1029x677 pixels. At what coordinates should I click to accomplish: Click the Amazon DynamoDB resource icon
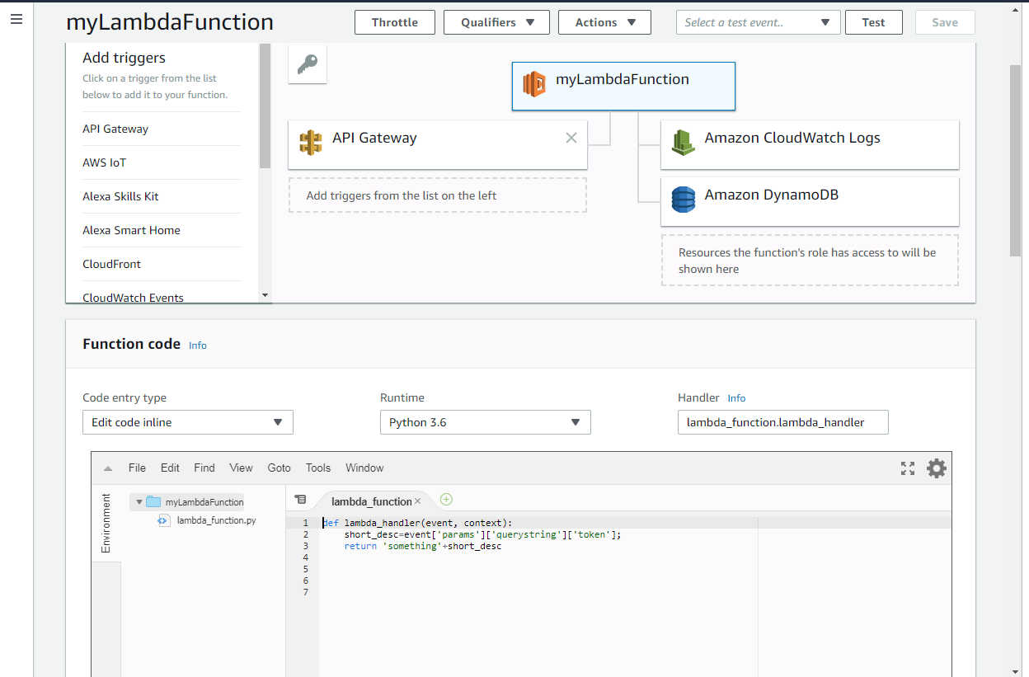tap(683, 200)
